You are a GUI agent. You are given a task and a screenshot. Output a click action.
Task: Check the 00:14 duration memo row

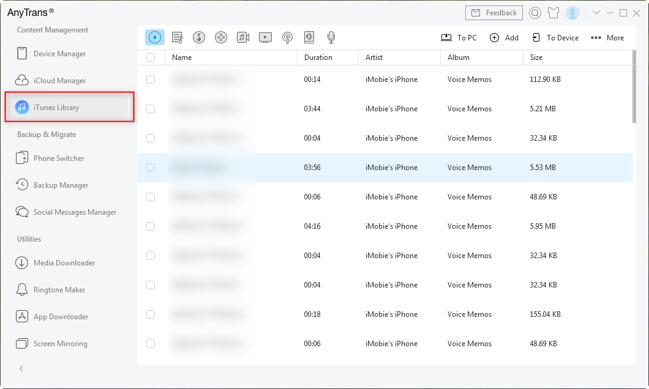click(151, 80)
